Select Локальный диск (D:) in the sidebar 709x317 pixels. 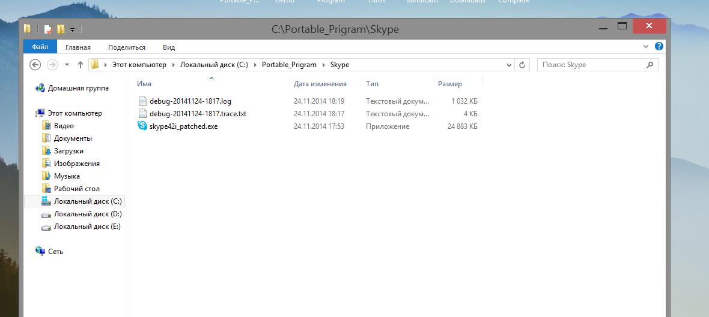pyautogui.click(x=88, y=214)
